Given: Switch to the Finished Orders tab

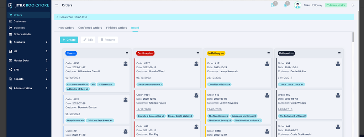Looking at the screenshot, I should pyautogui.click(x=117, y=28).
